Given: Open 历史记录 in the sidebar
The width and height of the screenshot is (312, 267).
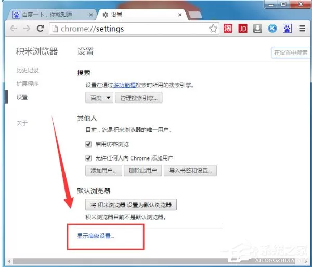Looking at the screenshot, I should pos(28,70).
